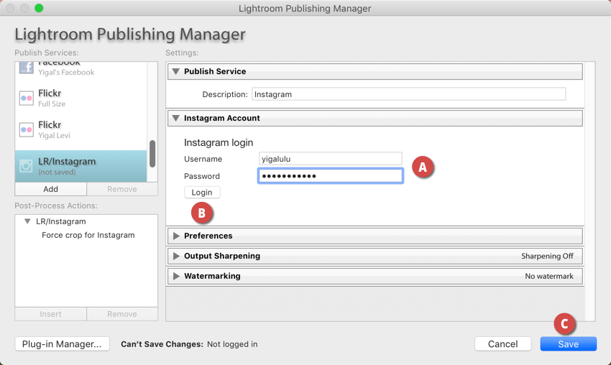Click the Password field

(330, 176)
